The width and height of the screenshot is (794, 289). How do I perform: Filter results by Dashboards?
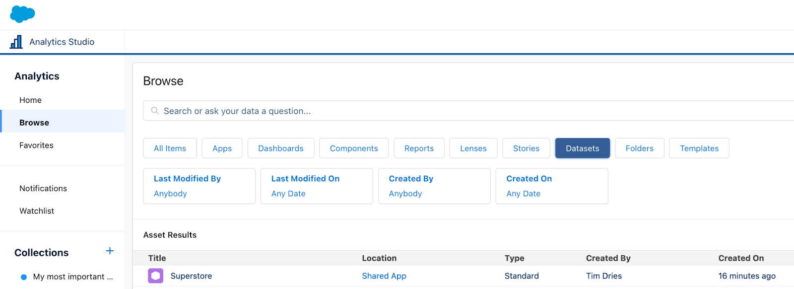281,148
